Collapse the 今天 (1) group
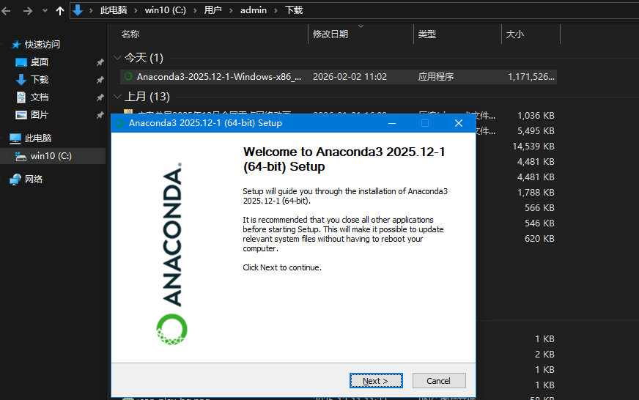639x400 pixels. [117, 58]
